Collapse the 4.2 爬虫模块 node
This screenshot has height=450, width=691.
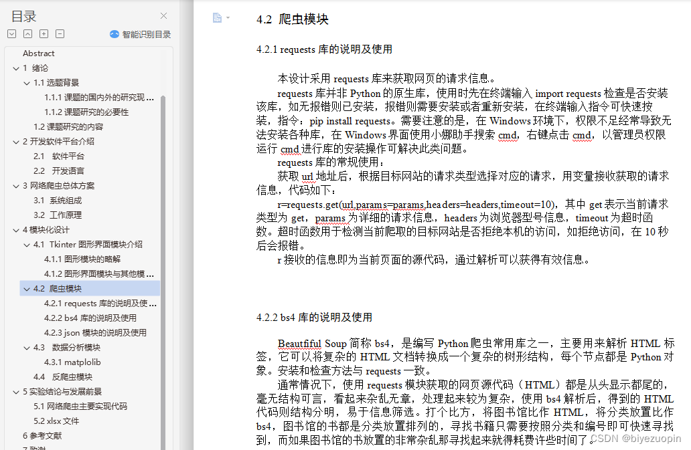click(x=27, y=289)
